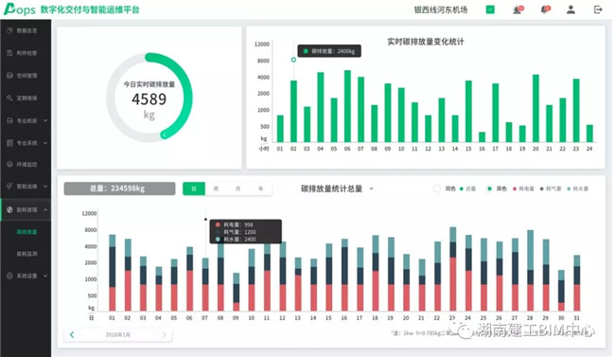Click the hour 02 data point marker

click(293, 60)
